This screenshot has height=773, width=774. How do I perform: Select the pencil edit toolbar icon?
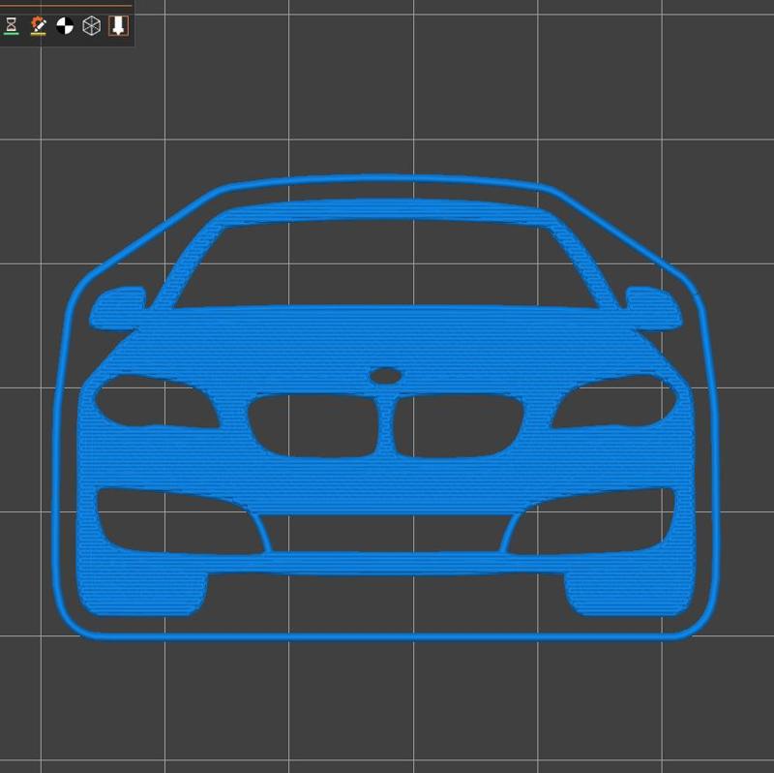(x=38, y=24)
